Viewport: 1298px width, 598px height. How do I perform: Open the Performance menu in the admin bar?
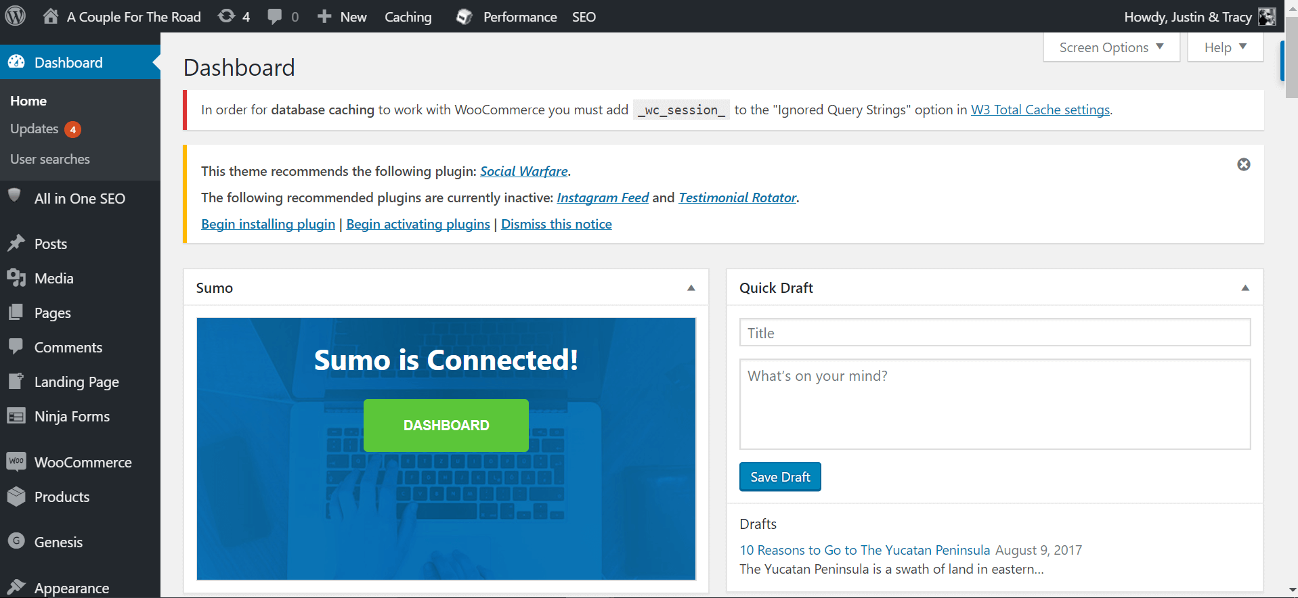tap(520, 17)
